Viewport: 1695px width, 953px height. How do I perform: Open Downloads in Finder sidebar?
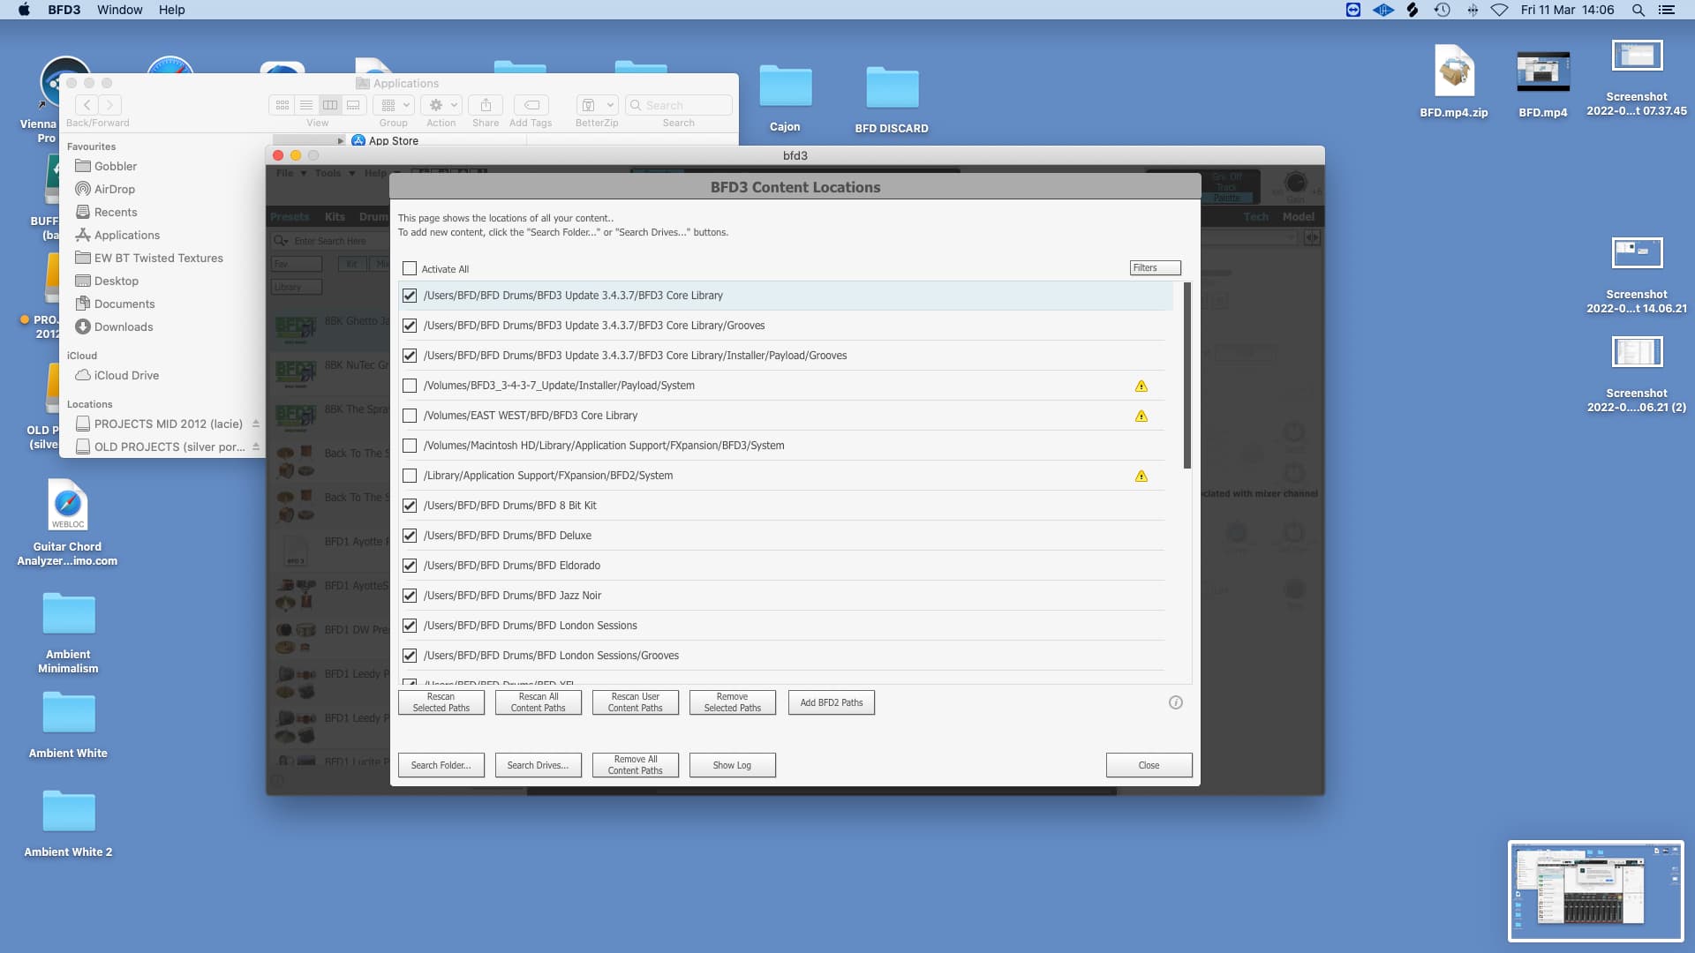point(124,326)
